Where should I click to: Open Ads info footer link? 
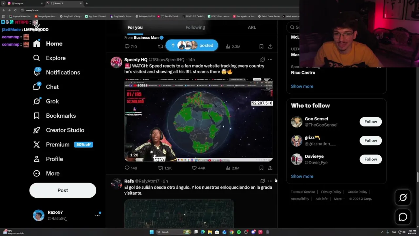[x=321, y=199]
